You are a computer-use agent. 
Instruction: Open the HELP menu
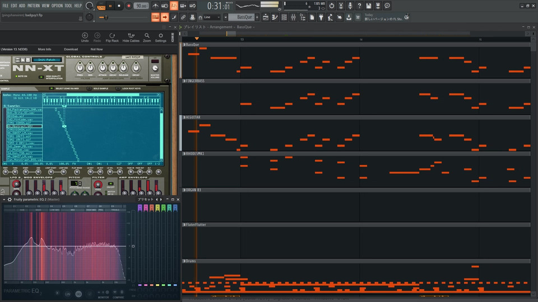(78, 6)
